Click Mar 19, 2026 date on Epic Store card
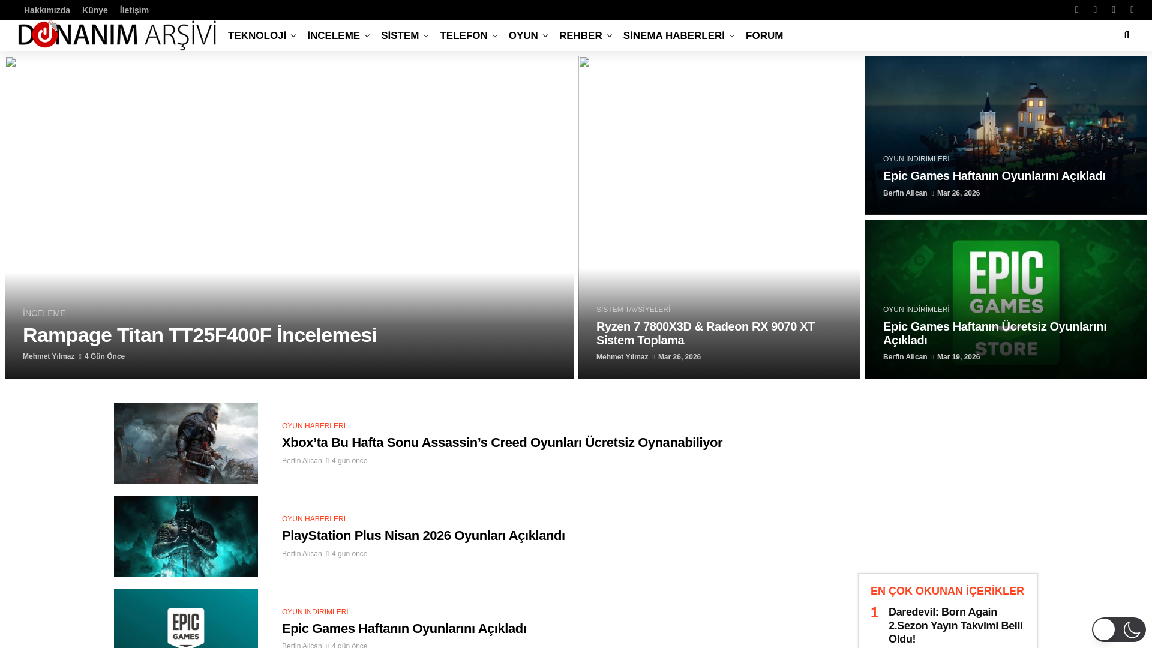The height and width of the screenshot is (648, 1152). point(958,357)
